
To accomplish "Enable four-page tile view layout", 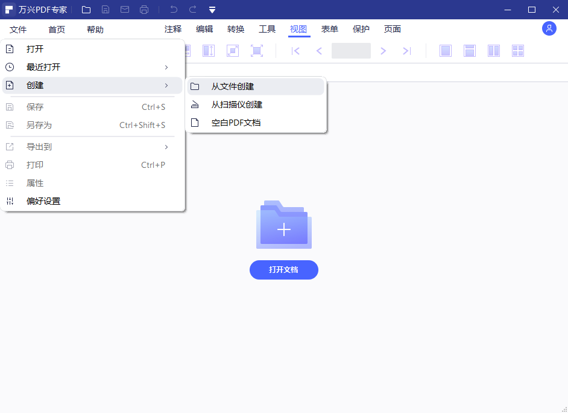I will [x=517, y=51].
